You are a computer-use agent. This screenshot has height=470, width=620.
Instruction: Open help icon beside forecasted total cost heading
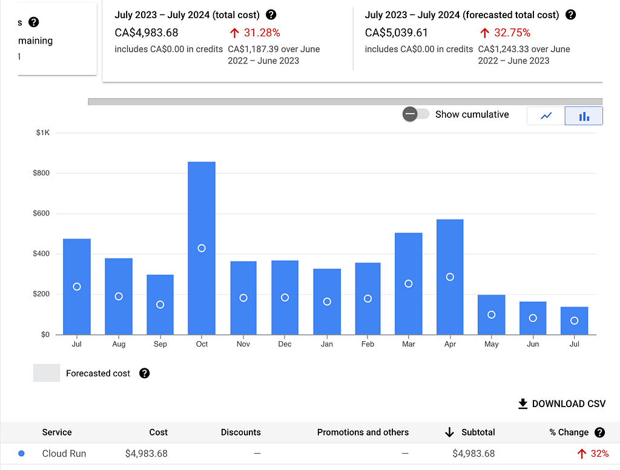click(570, 15)
